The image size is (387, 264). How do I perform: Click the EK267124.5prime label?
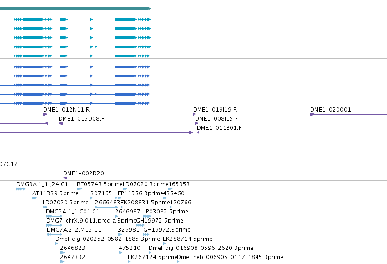tap(152, 257)
